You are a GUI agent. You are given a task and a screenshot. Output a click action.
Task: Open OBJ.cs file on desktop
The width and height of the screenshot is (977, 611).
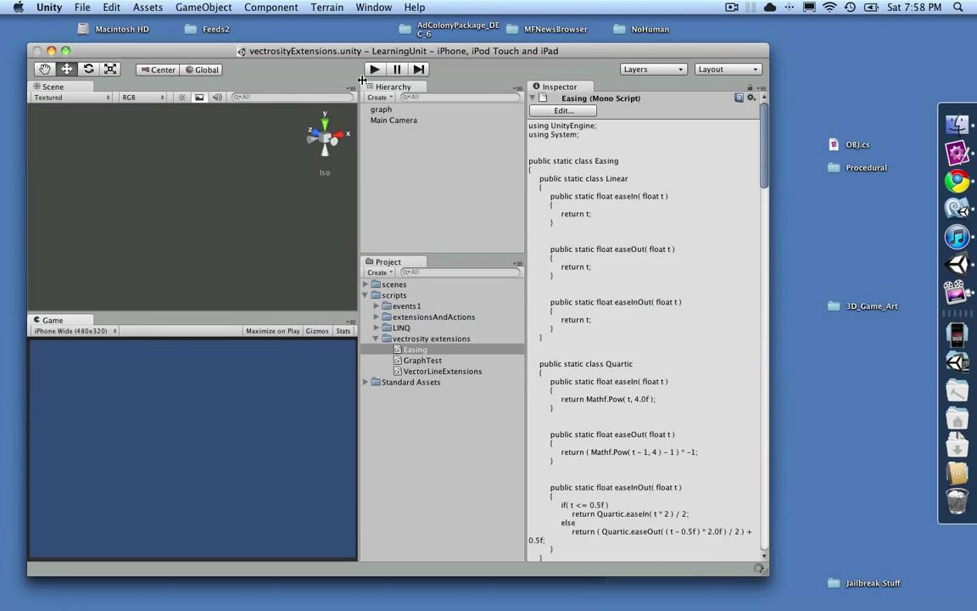coord(849,144)
